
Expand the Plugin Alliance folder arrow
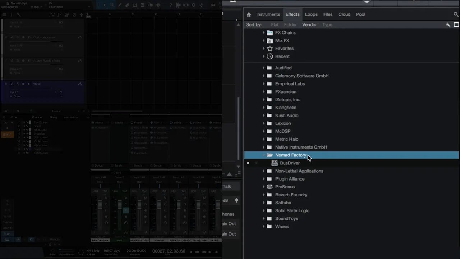click(x=264, y=179)
